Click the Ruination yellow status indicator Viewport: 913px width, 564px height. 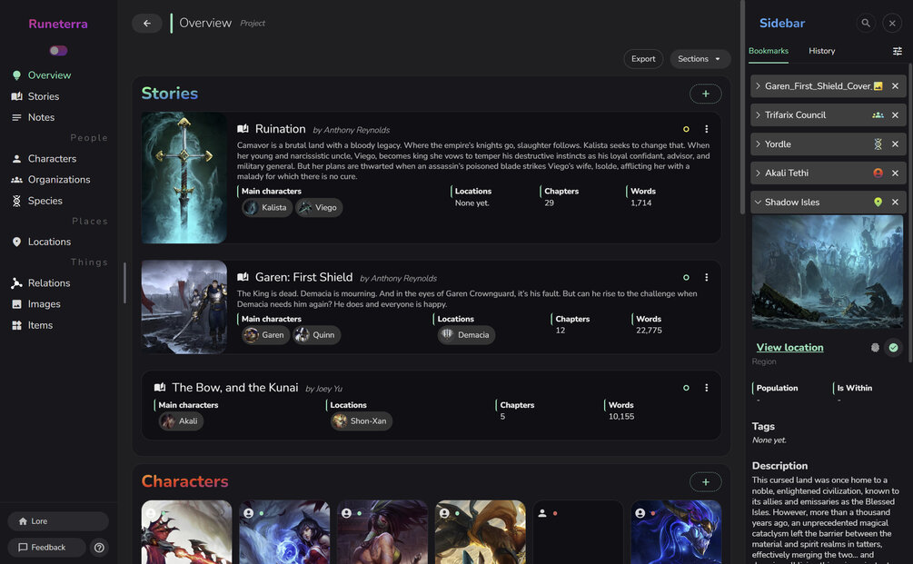coord(686,129)
